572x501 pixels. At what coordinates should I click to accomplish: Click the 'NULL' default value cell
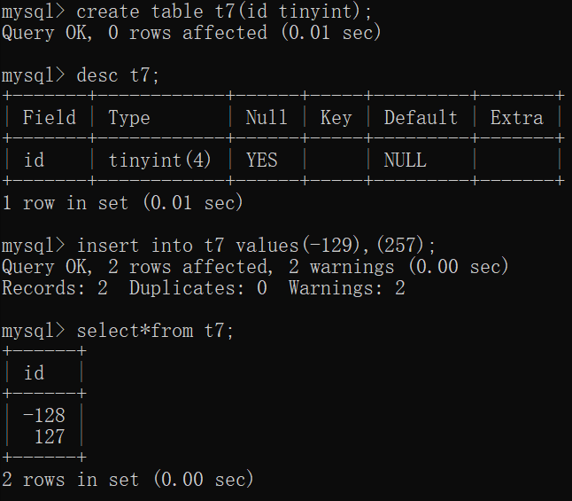[x=405, y=160]
